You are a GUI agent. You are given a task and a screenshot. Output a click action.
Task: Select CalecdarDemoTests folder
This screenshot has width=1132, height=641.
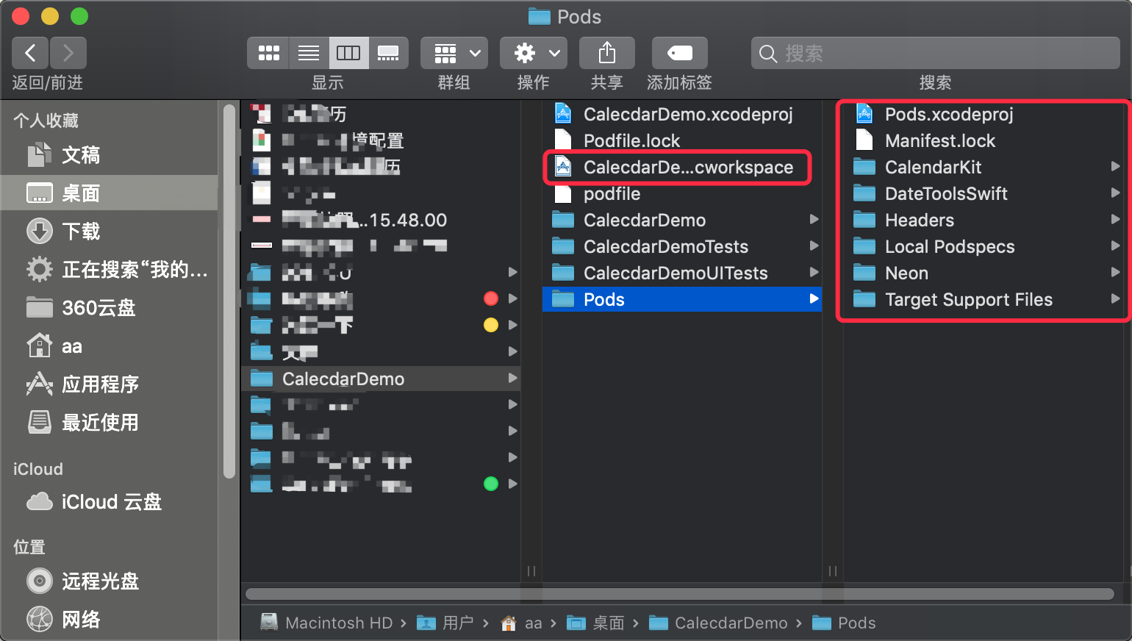681,246
